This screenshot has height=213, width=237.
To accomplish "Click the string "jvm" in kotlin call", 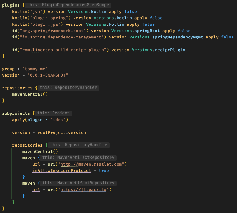I will [x=36, y=12].
